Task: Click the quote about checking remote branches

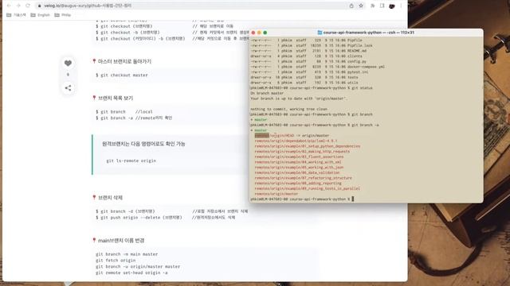Action: (x=143, y=144)
